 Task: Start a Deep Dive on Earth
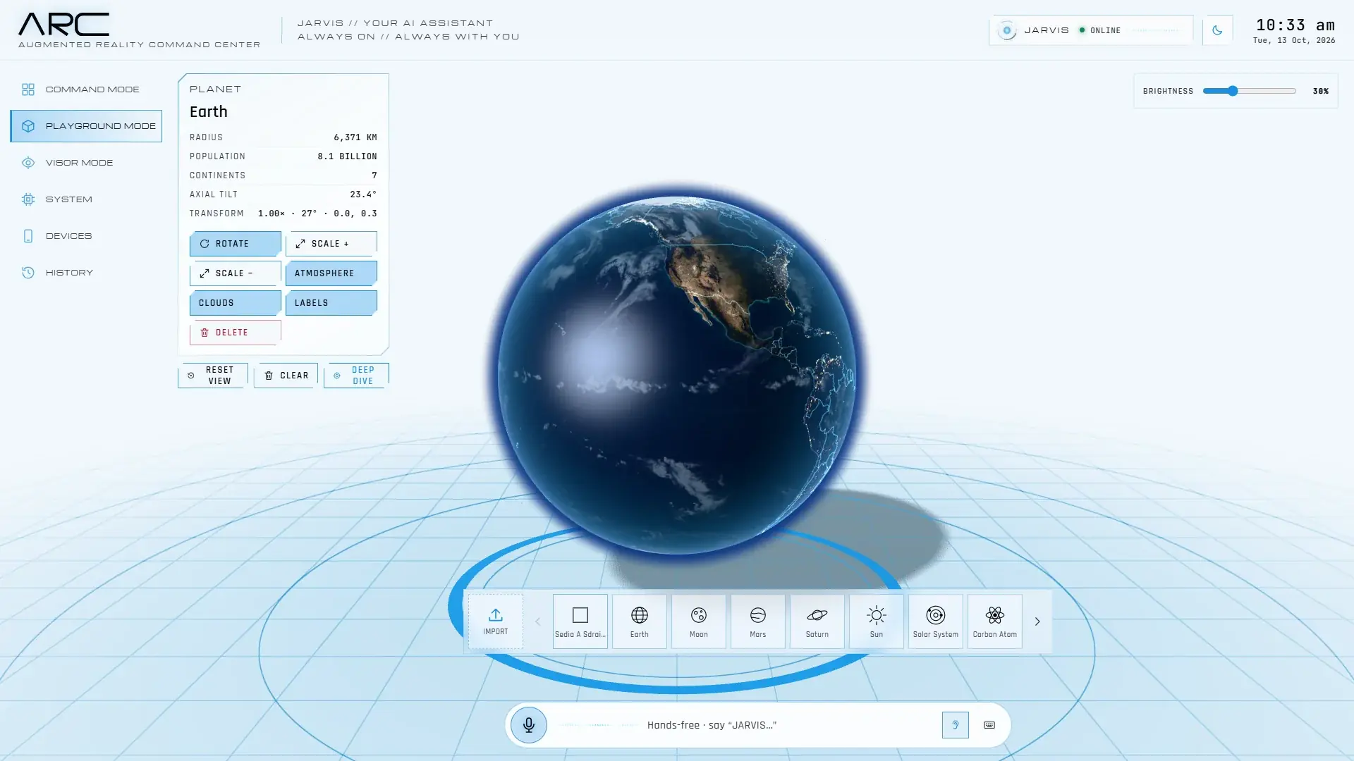(356, 375)
